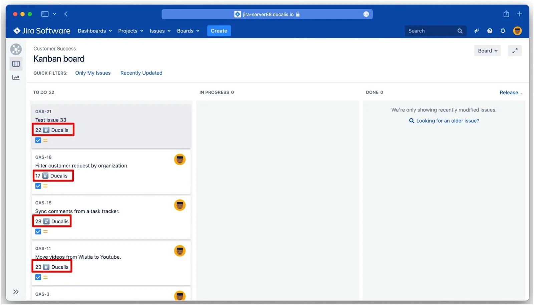This screenshot has width=534, height=305.
Task: Collapse the left sidebar with the double chevron
Action: (16, 291)
